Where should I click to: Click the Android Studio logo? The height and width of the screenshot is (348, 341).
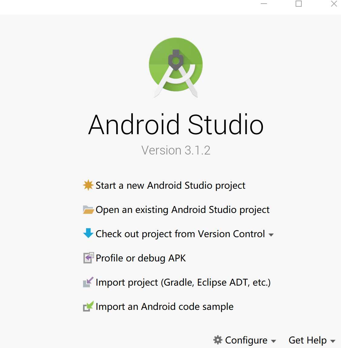[176, 68]
